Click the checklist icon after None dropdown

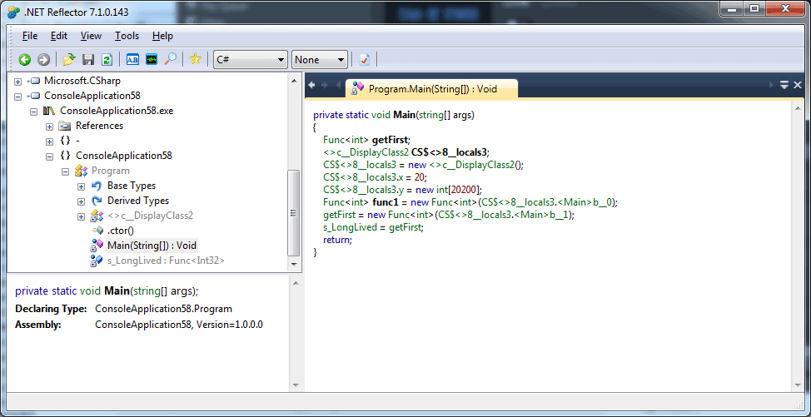pos(365,60)
